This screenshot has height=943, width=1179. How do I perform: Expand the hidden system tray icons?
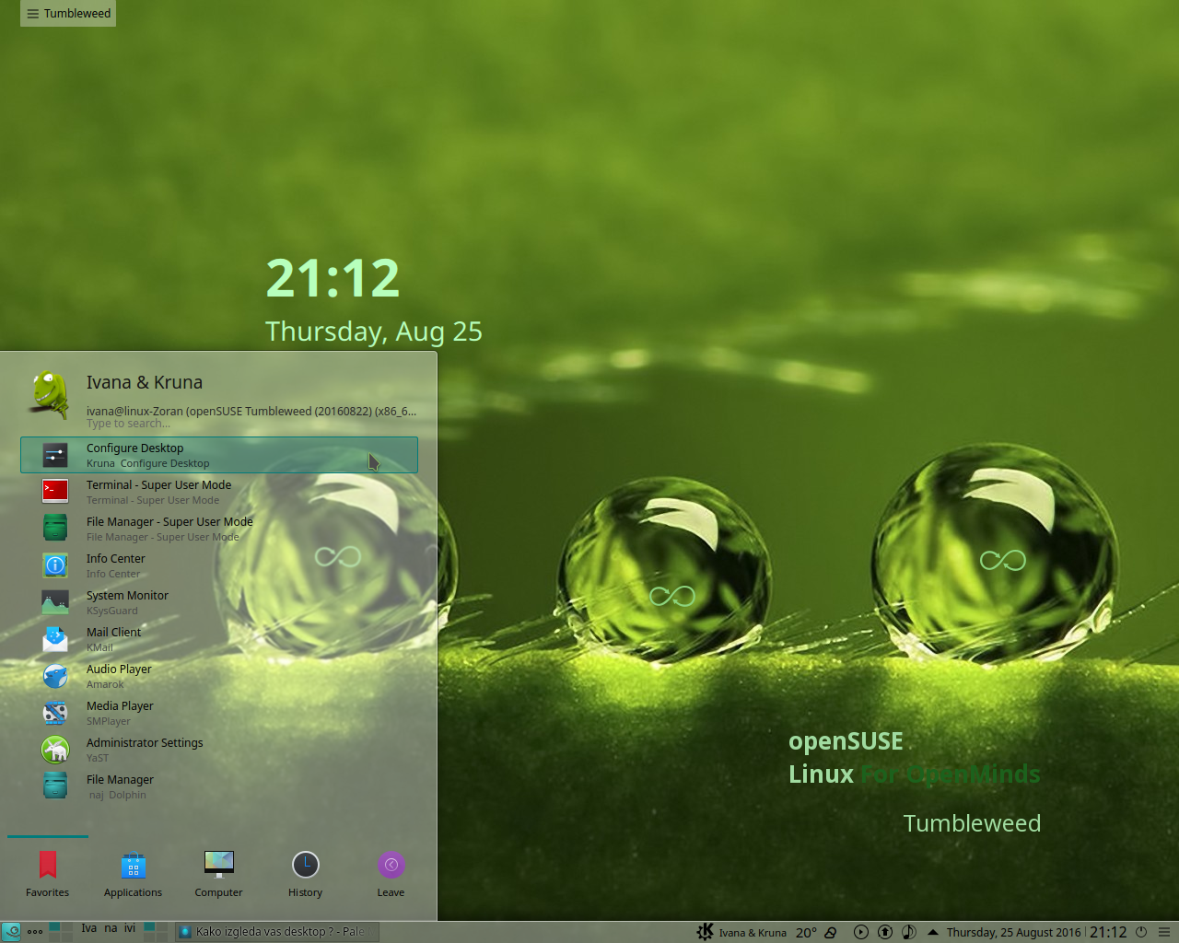click(x=932, y=932)
